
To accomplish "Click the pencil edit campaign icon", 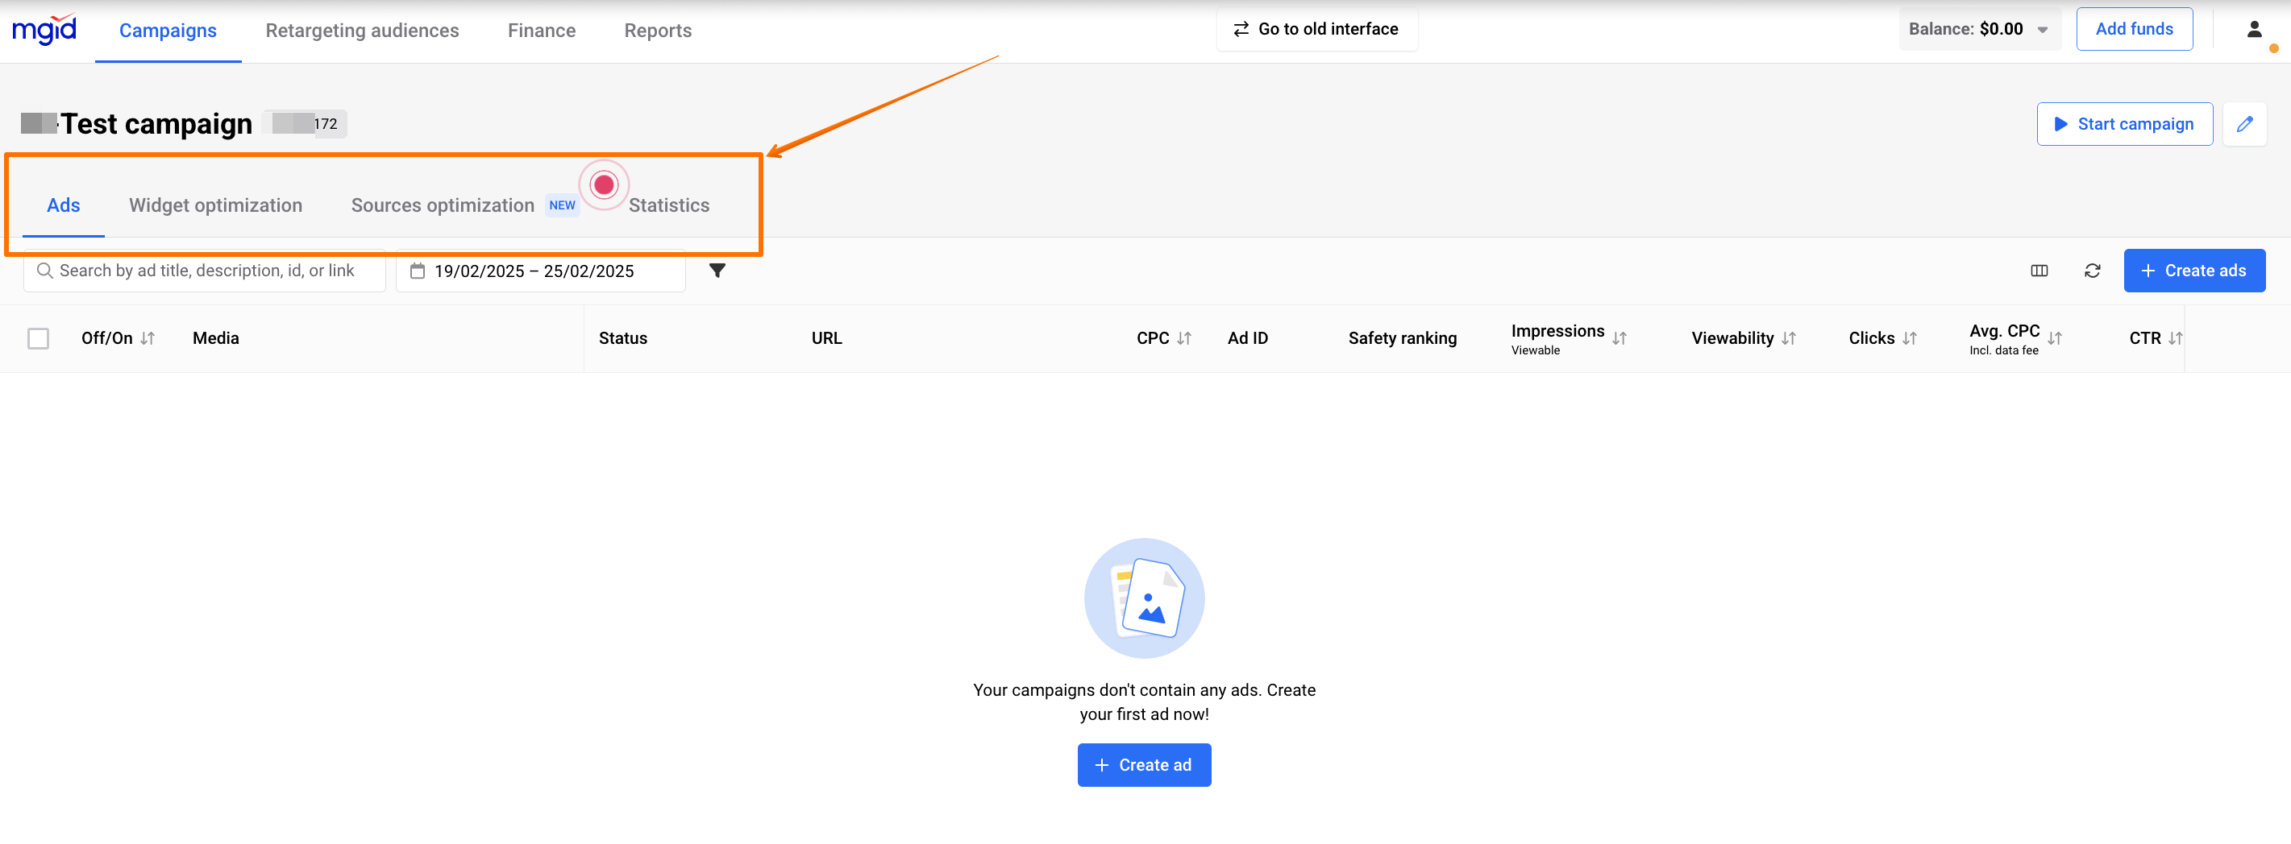I will pos(2244,124).
